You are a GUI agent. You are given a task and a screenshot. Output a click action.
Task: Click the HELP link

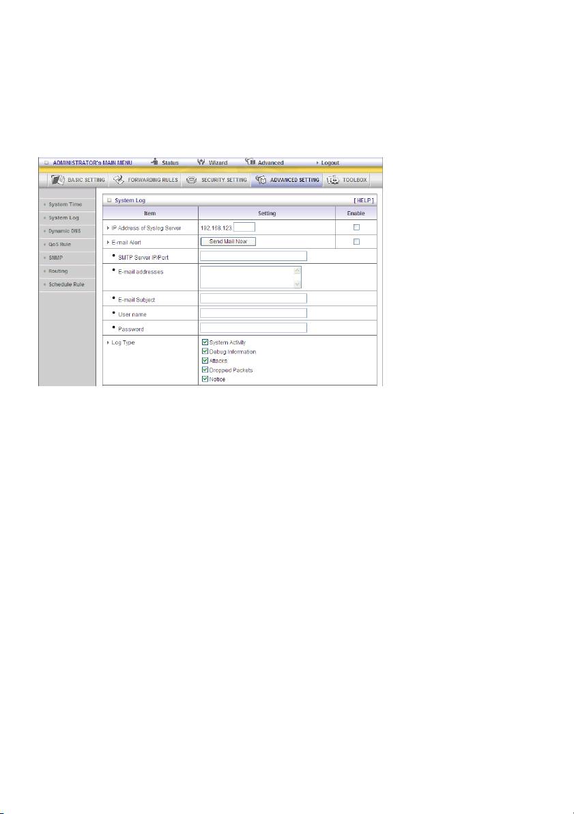362,200
